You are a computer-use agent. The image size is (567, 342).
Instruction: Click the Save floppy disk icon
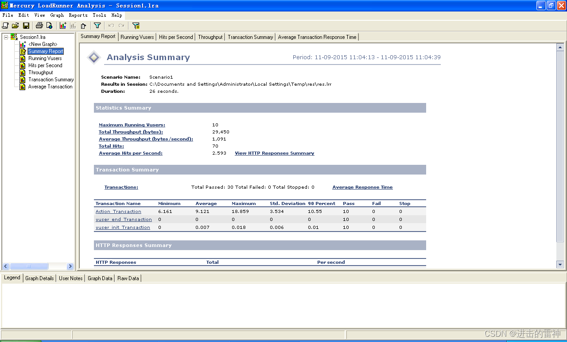coord(26,26)
